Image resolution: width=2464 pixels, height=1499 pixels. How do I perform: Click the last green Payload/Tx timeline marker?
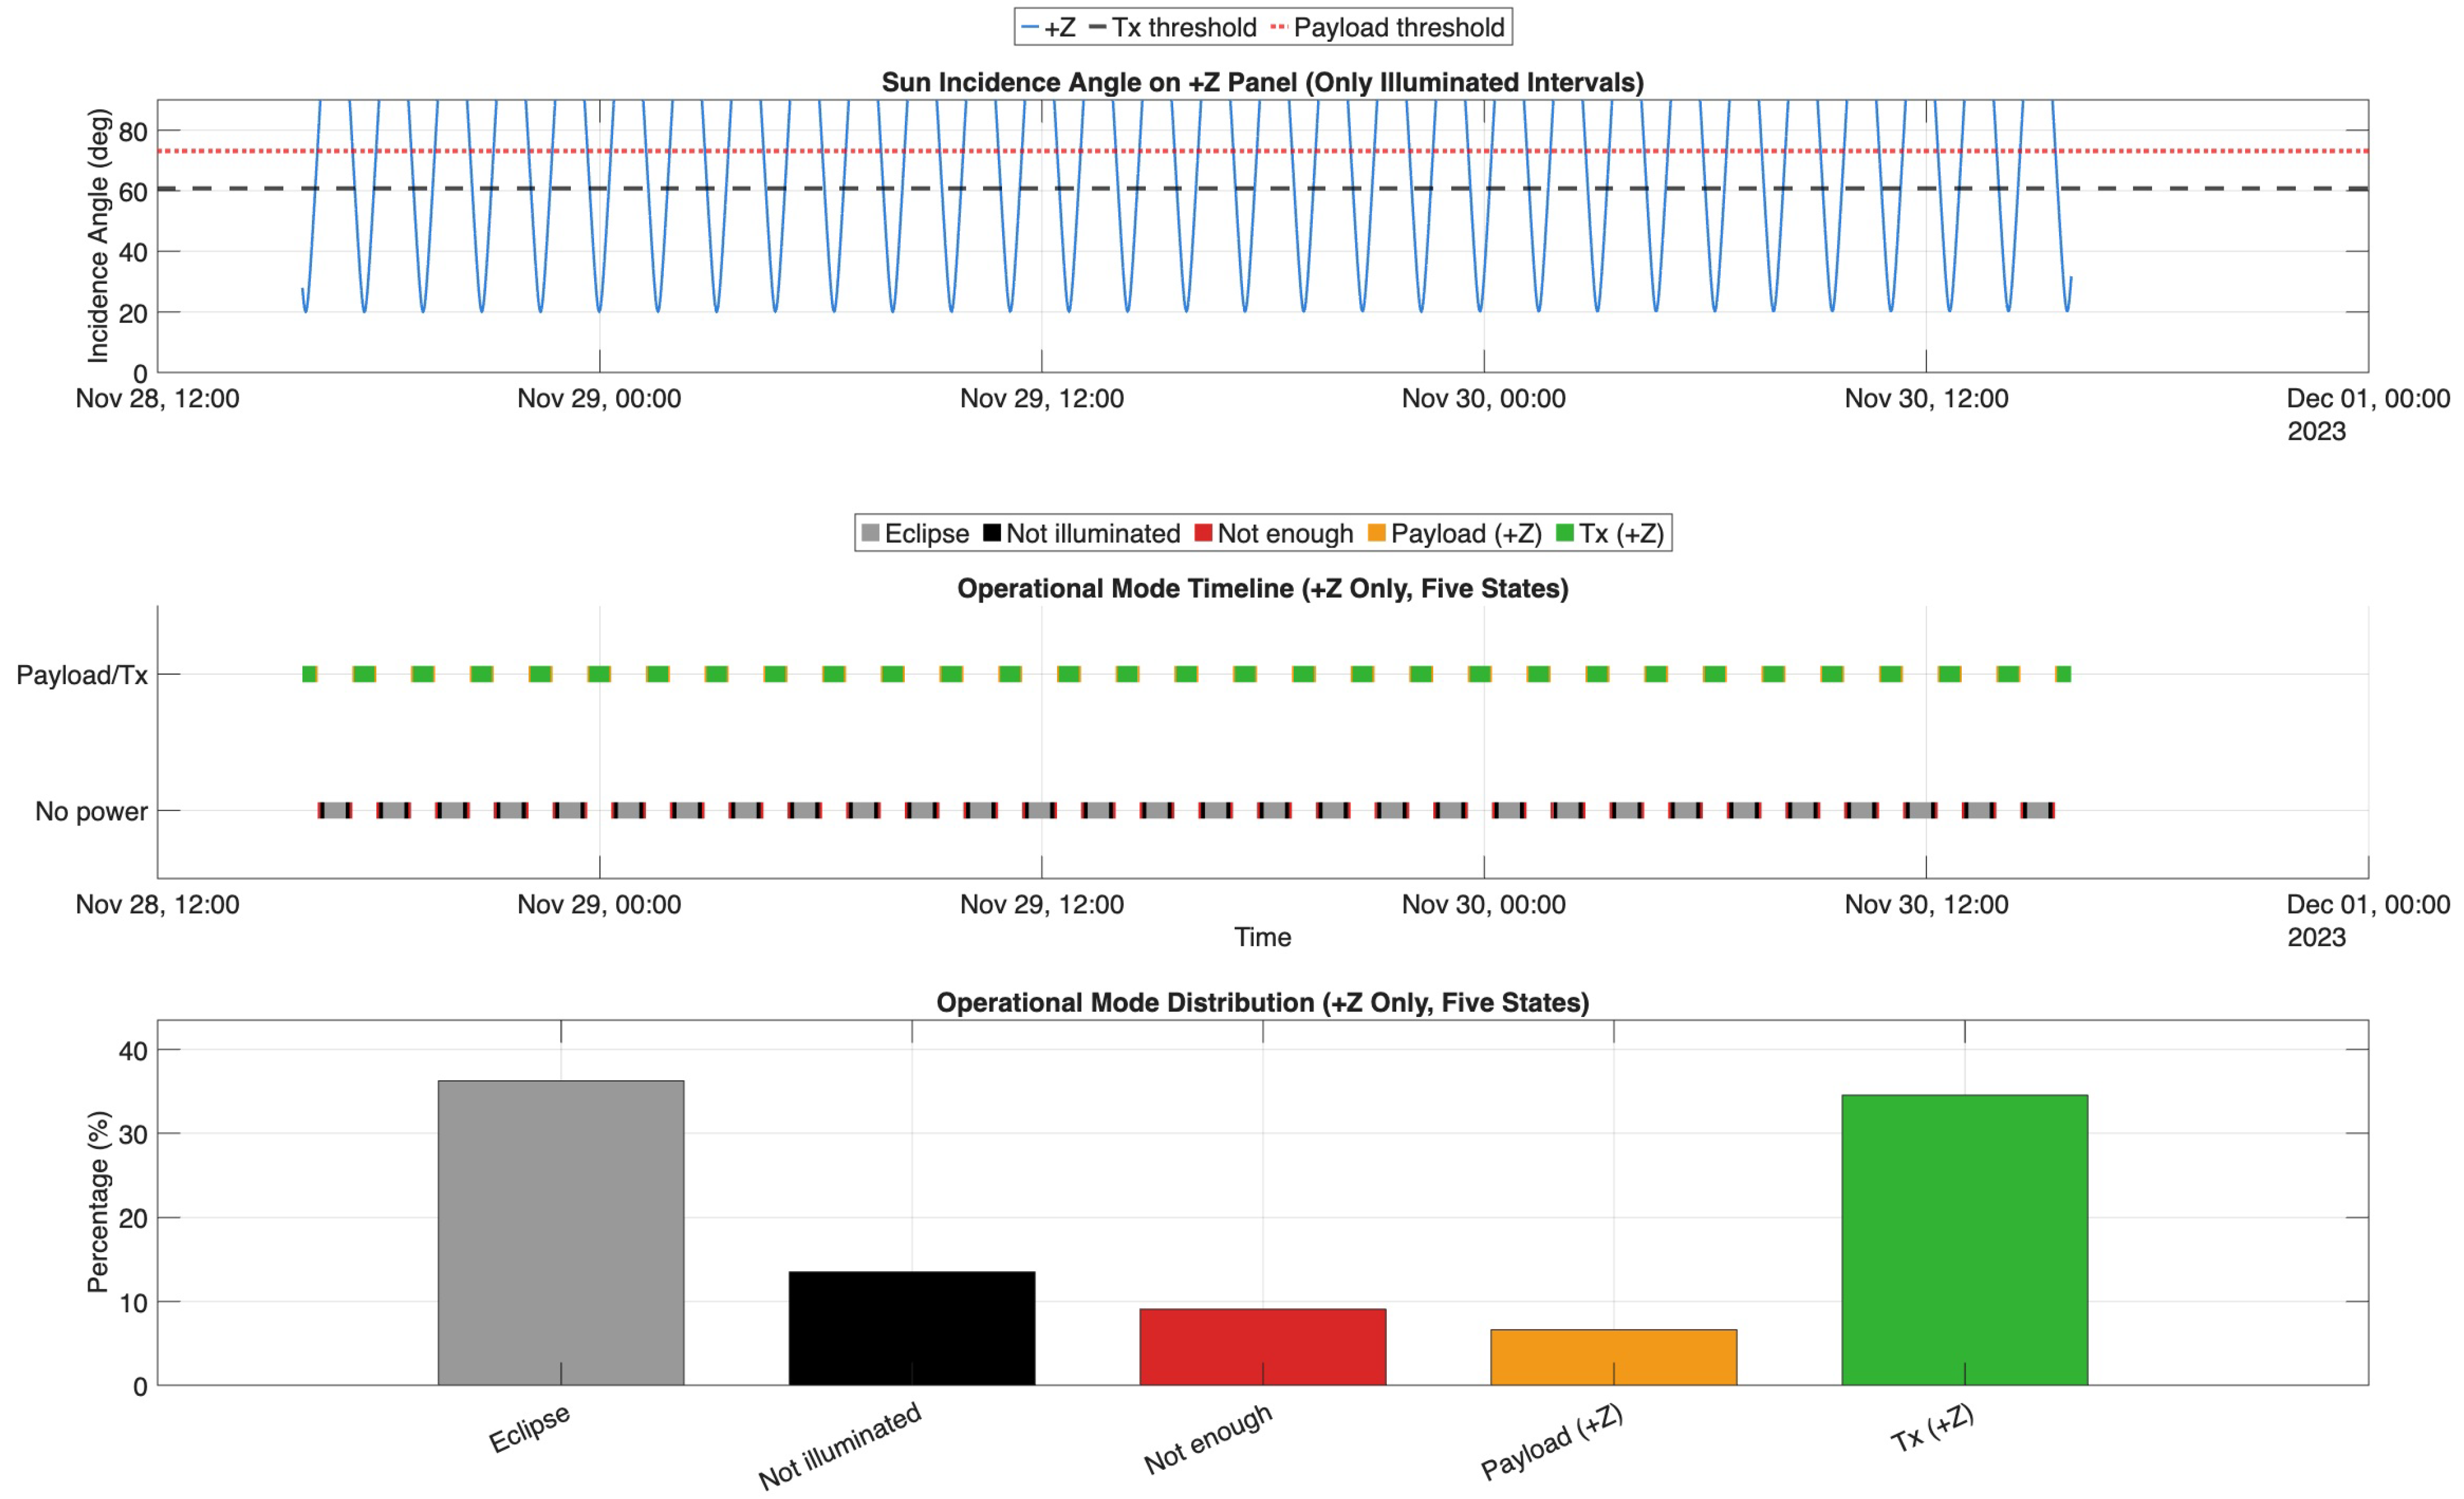click(x=2063, y=674)
